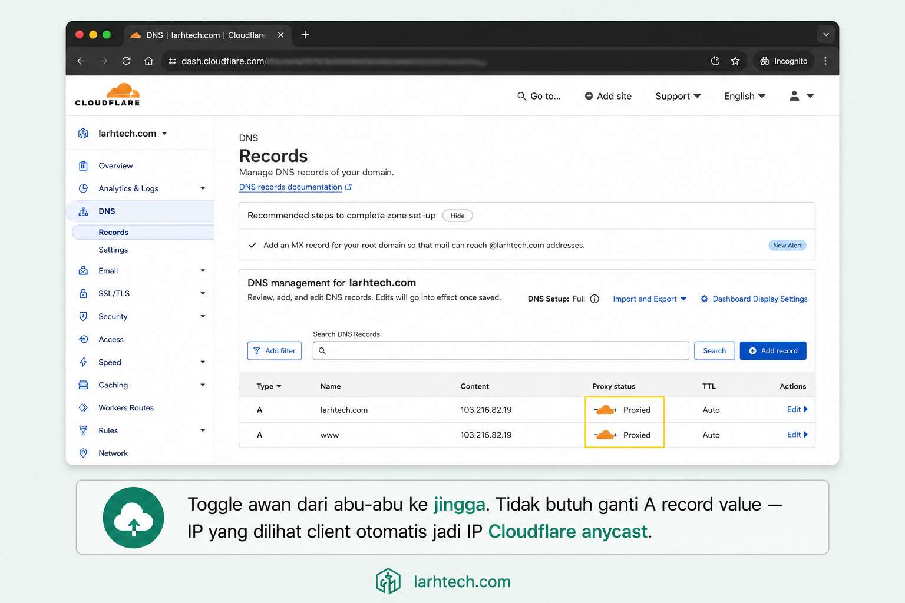This screenshot has height=603, width=905.
Task: Click the search magnifier in Go to
Action: tap(521, 96)
